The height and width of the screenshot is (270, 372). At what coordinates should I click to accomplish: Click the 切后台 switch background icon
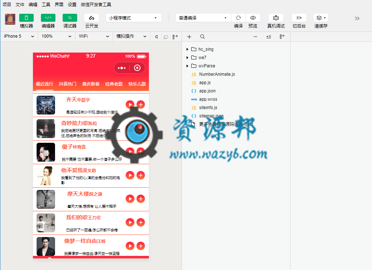299,18
